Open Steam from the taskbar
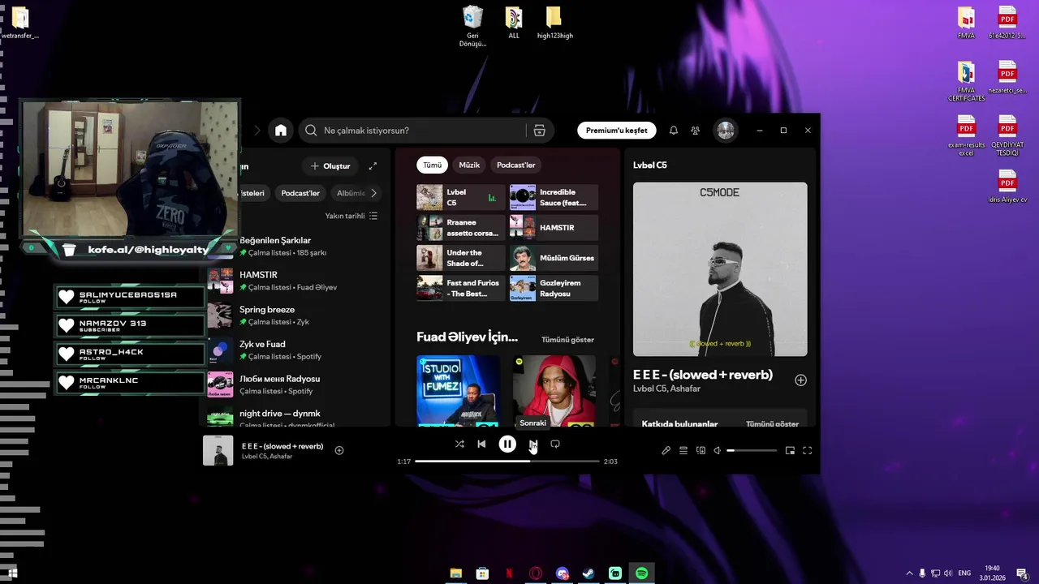Screen dimensions: 1039x584 pyautogui.click(x=588, y=573)
